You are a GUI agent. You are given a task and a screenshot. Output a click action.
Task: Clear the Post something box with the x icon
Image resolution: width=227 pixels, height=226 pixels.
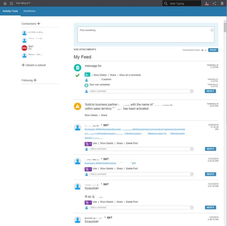212,30
